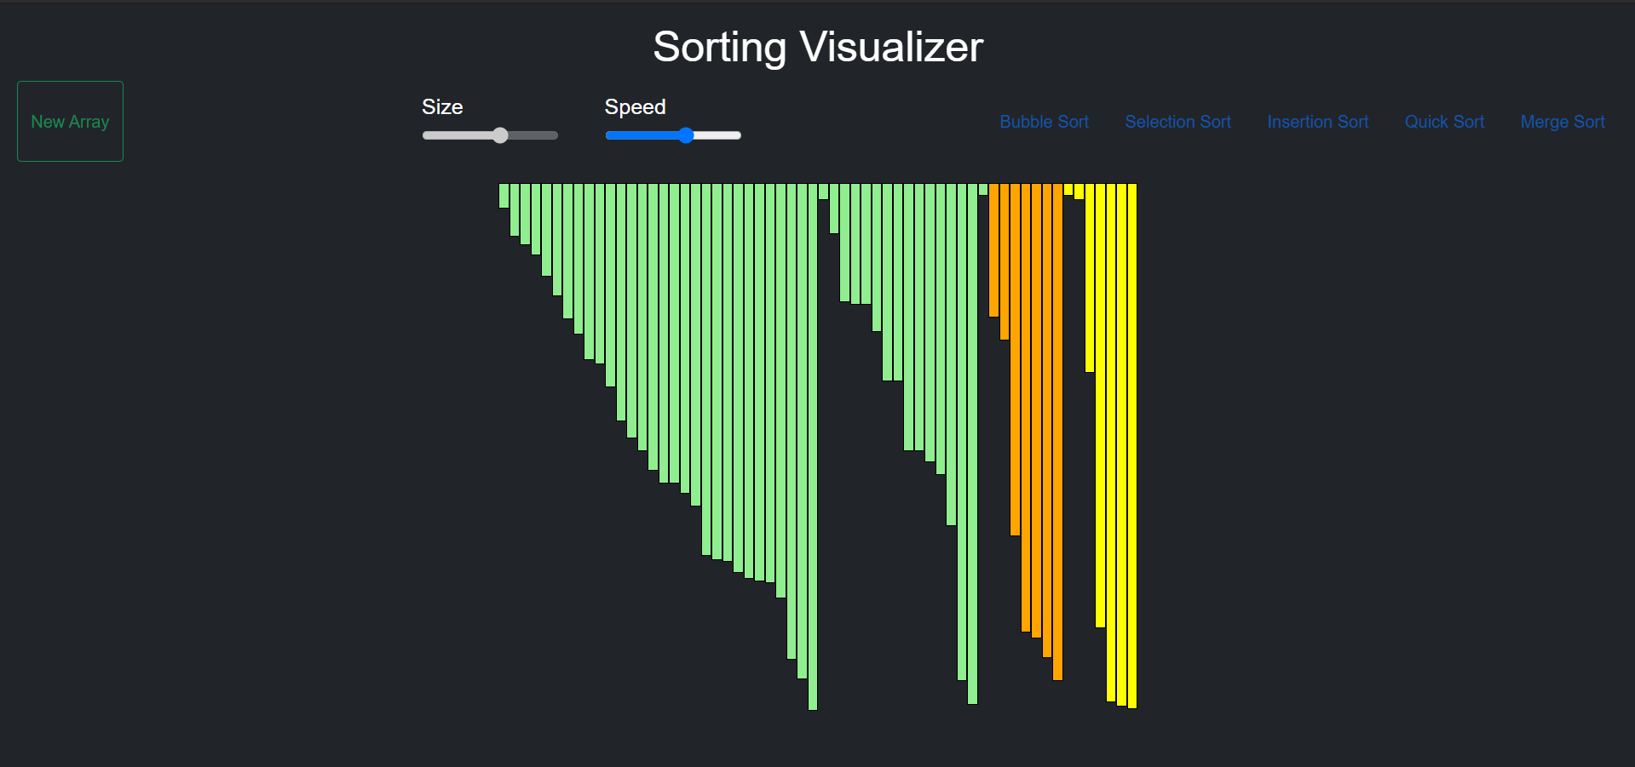Run Selection Sort on the array

click(1177, 122)
